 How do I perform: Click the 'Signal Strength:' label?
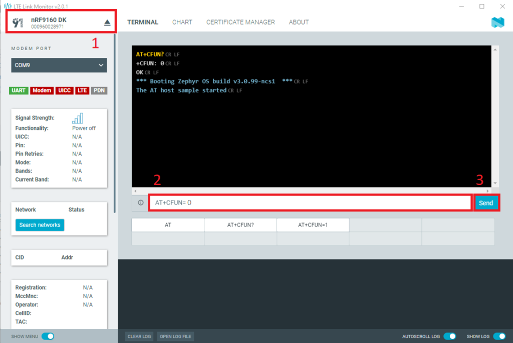coord(35,118)
